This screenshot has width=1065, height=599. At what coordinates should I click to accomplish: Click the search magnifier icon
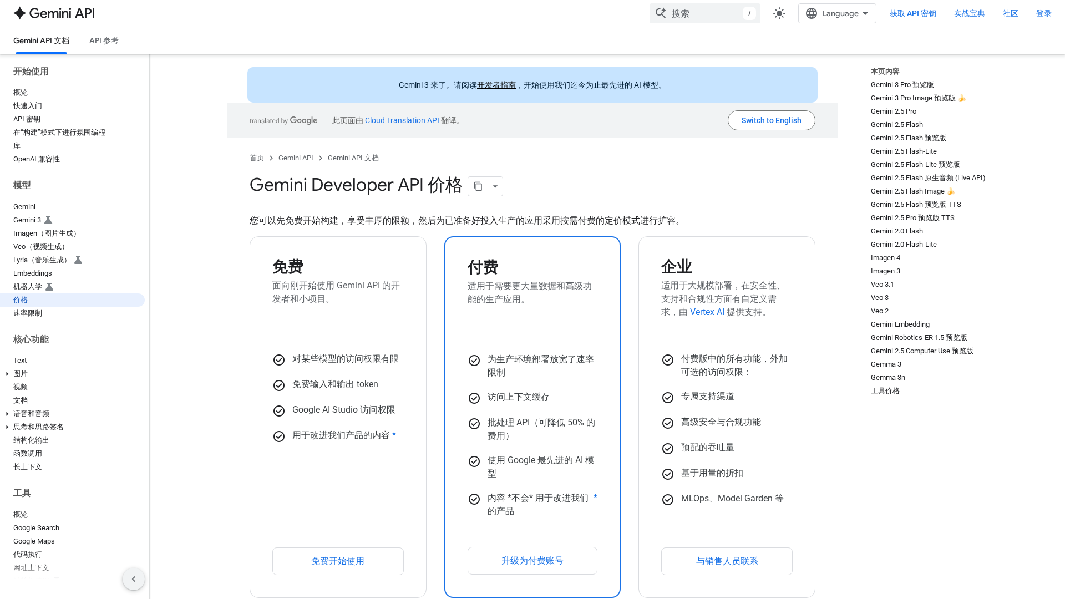[661, 13]
